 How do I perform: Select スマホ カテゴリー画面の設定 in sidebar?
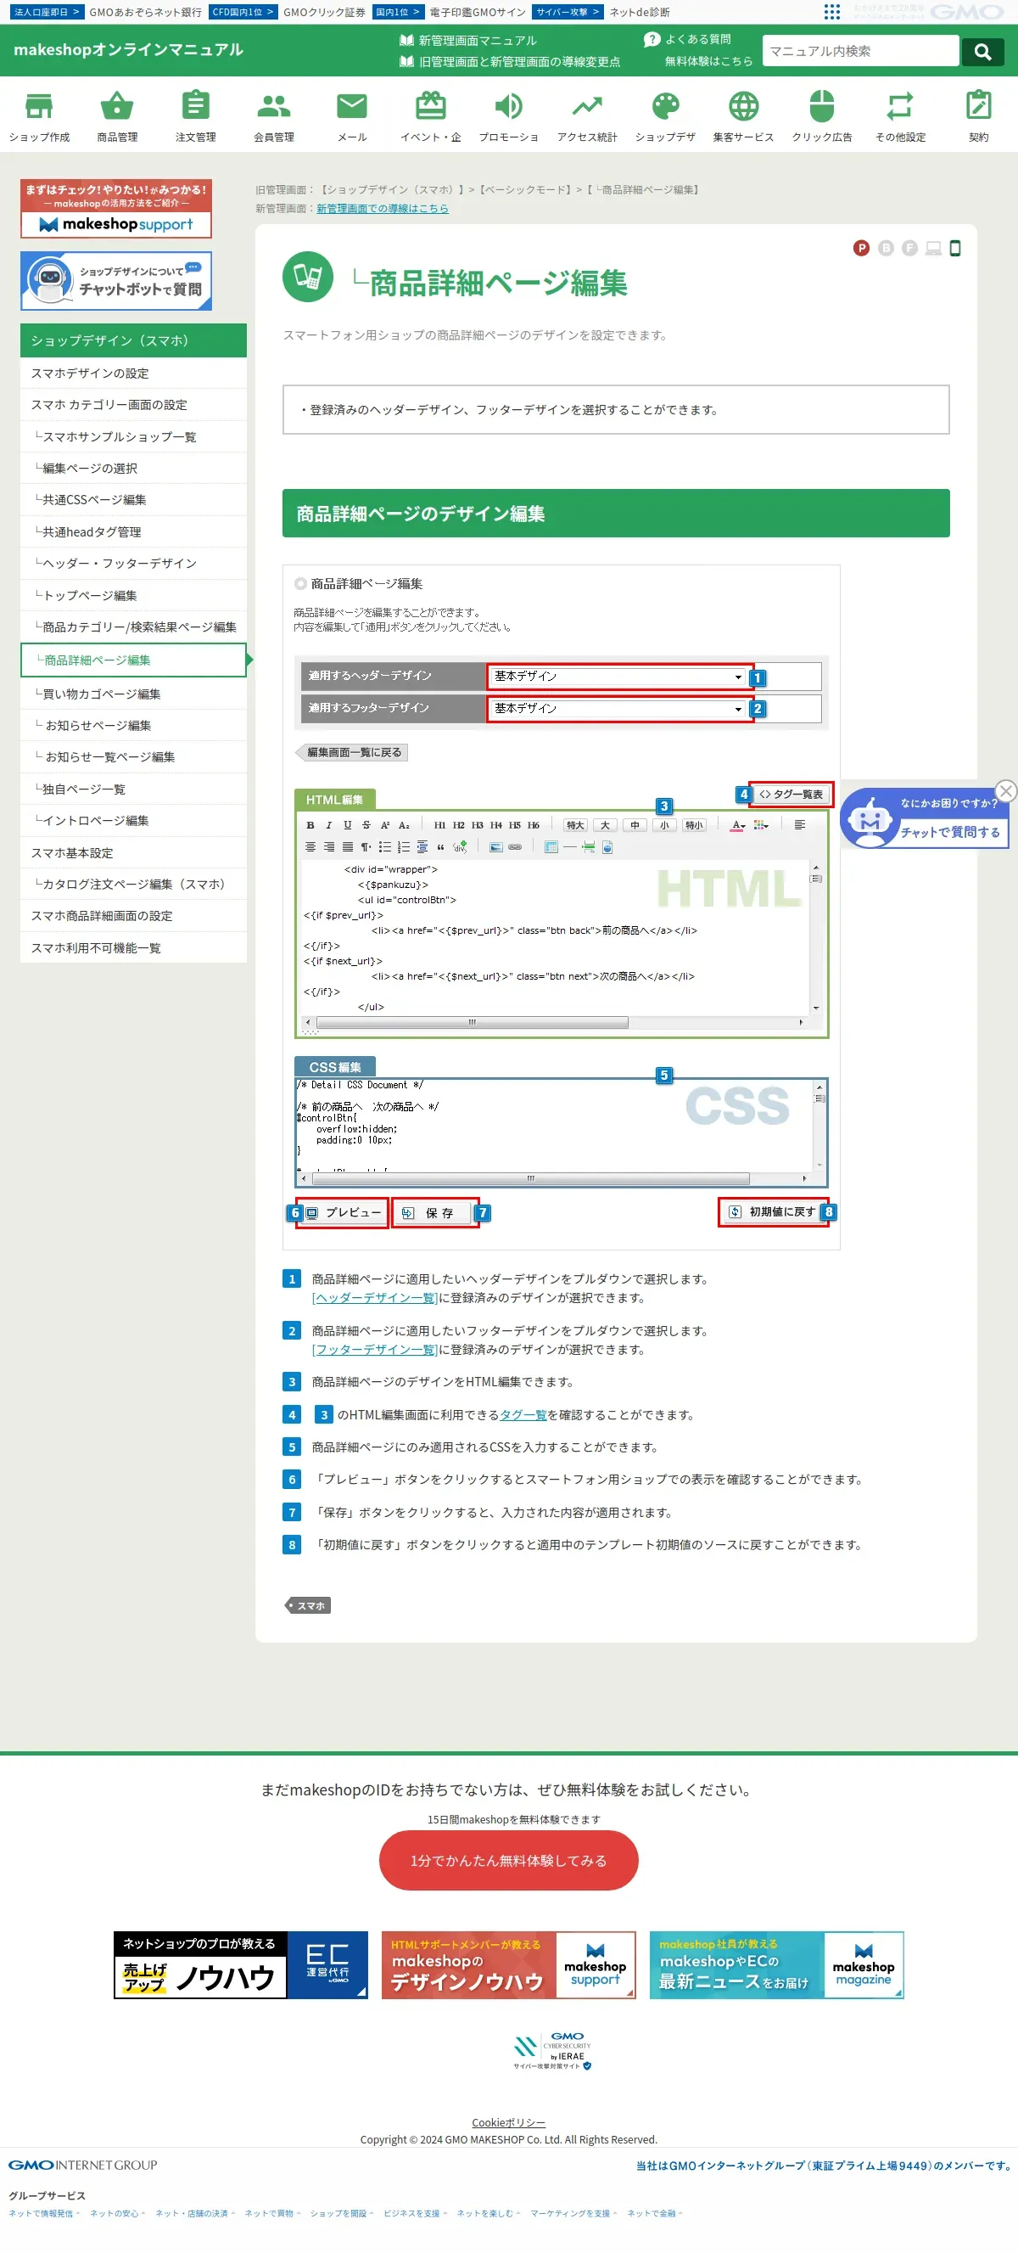tap(133, 405)
